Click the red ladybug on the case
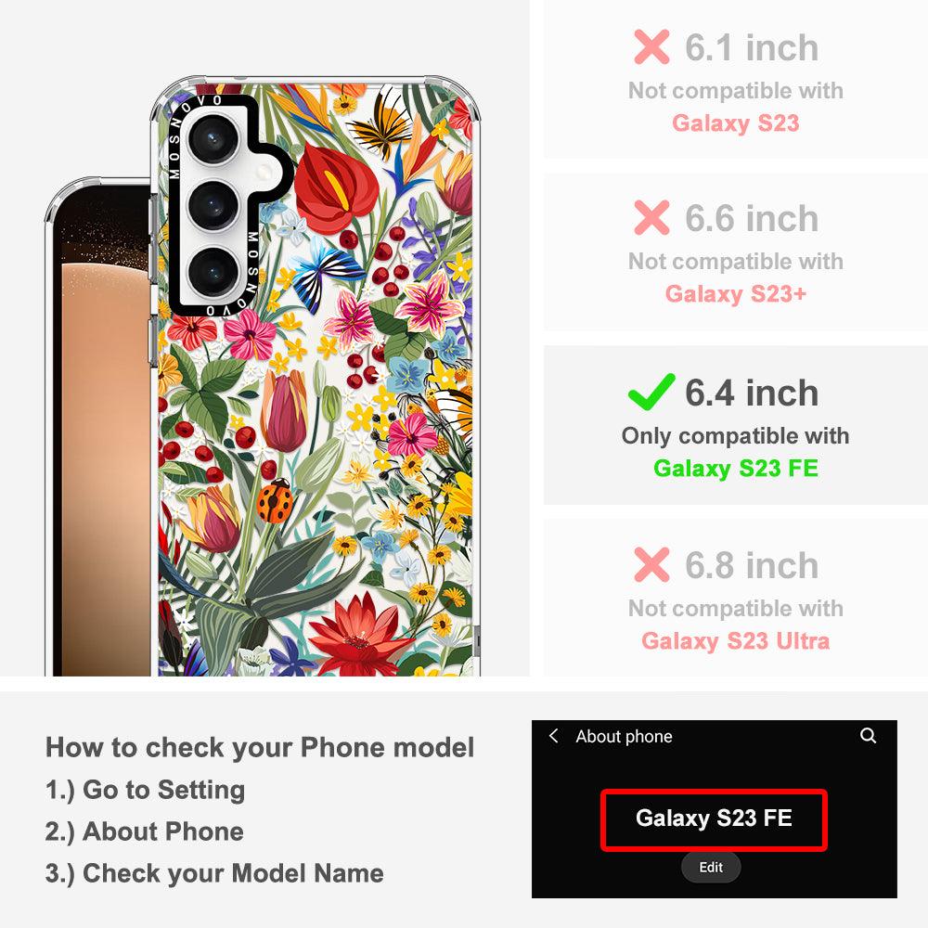The width and height of the screenshot is (928, 928). pyautogui.click(x=276, y=502)
